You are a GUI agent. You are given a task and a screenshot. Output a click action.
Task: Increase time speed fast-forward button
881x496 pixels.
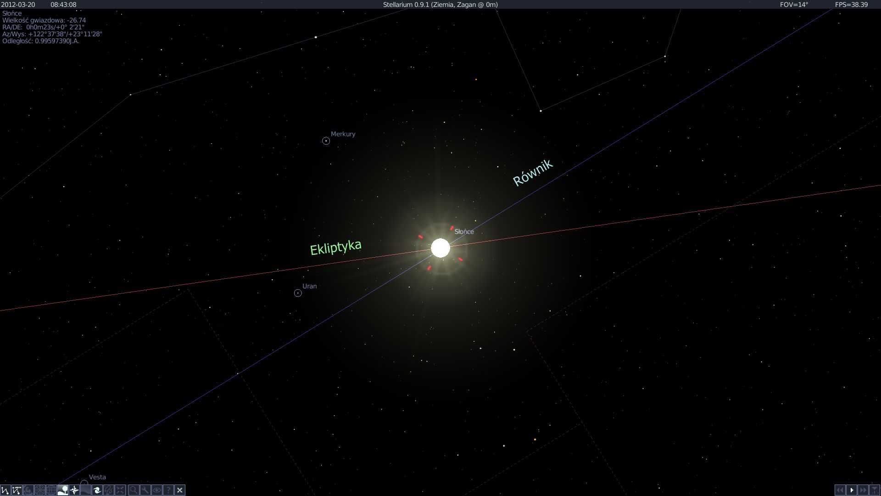pos(863,490)
